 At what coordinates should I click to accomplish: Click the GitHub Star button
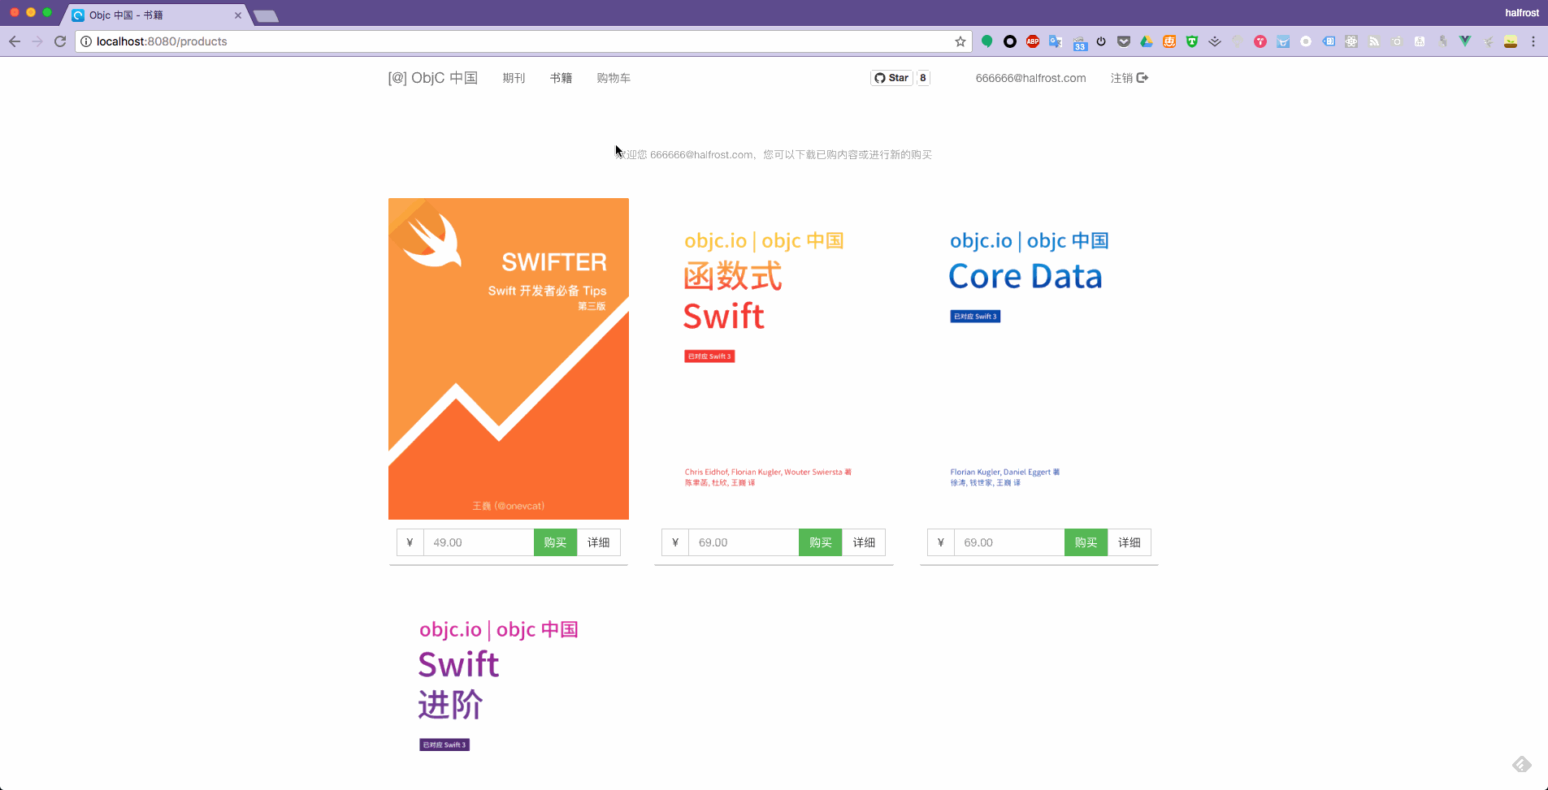coord(891,78)
